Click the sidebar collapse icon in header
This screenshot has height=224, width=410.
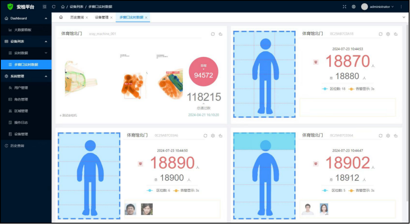click(x=45, y=7)
